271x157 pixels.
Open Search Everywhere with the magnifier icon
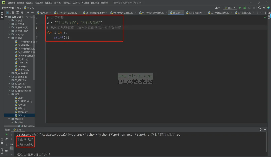click(259, 8)
